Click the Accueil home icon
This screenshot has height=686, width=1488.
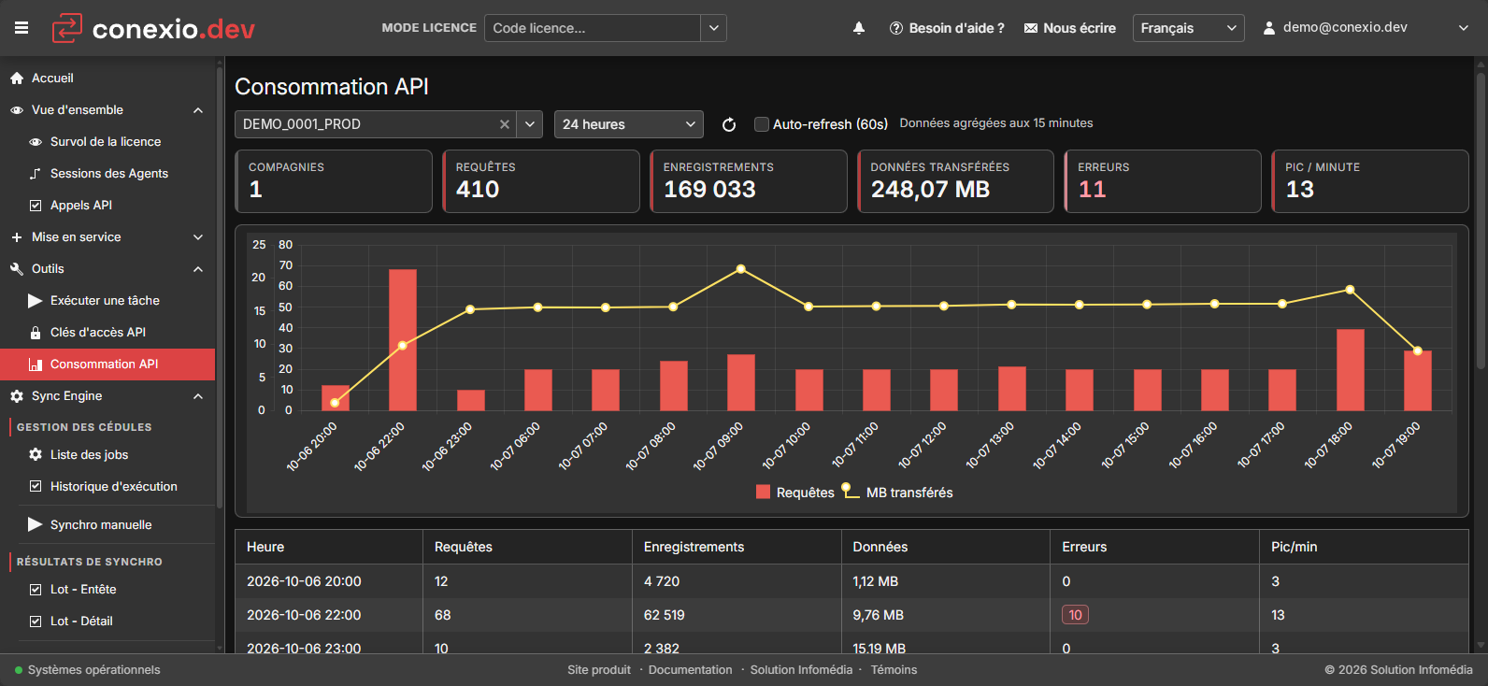pos(17,79)
